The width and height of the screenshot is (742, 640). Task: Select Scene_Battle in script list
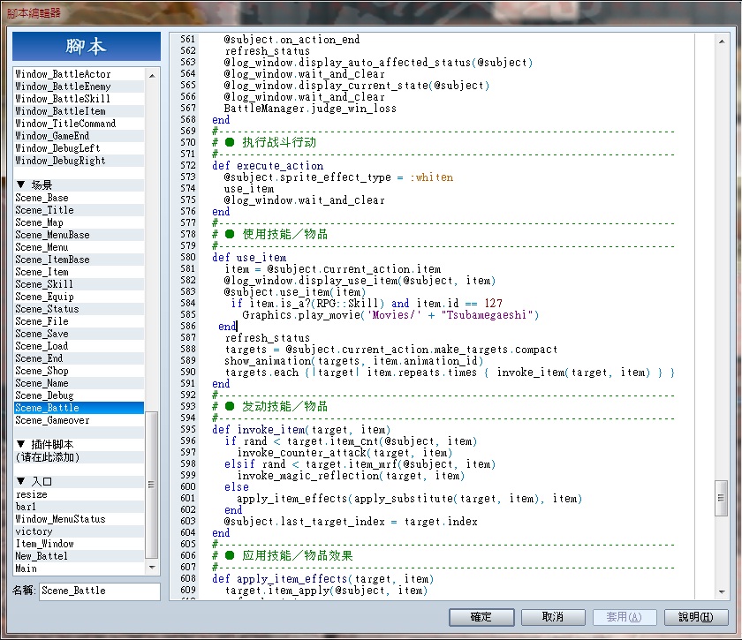pos(79,408)
